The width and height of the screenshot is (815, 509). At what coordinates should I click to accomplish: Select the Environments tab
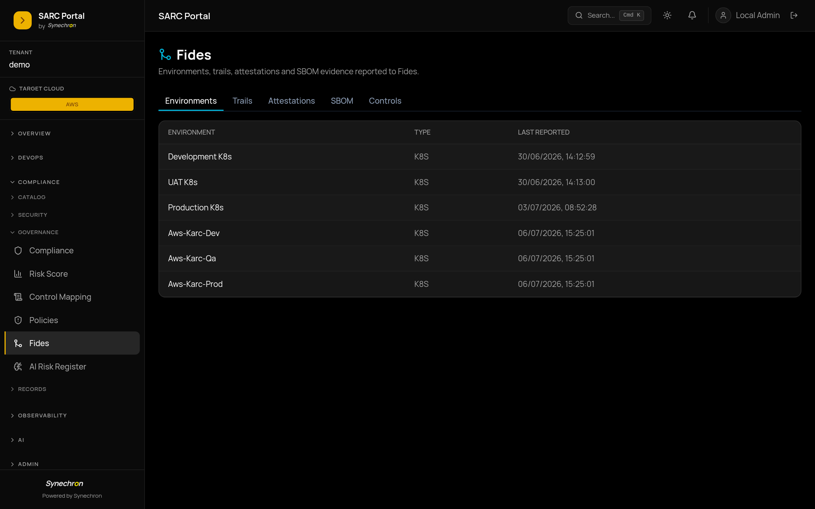coord(191,101)
